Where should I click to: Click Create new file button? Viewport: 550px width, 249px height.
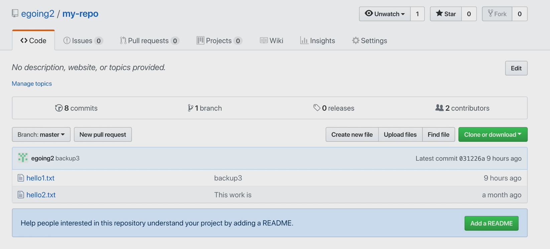pos(352,134)
